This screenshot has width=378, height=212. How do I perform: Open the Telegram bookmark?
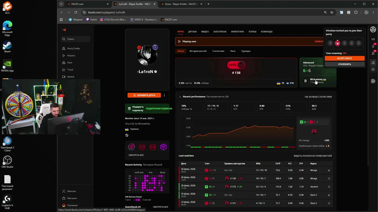point(76,19)
